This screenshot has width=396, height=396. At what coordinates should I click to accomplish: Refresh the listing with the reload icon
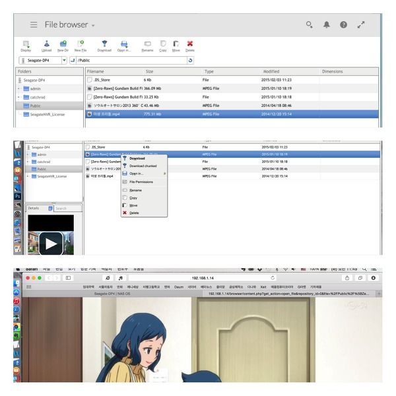pos(190,60)
